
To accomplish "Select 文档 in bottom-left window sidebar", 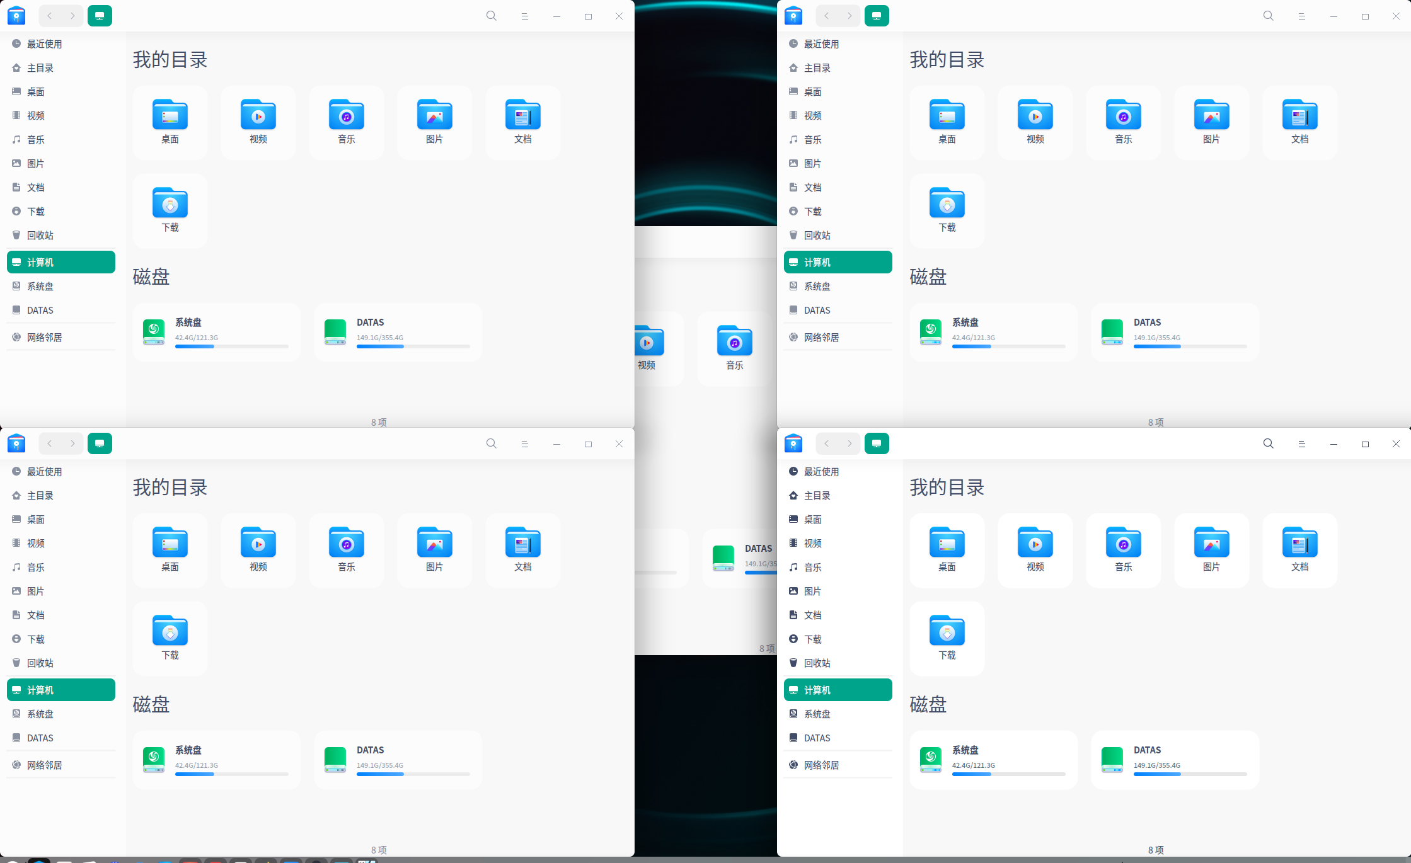I will pyautogui.click(x=61, y=615).
